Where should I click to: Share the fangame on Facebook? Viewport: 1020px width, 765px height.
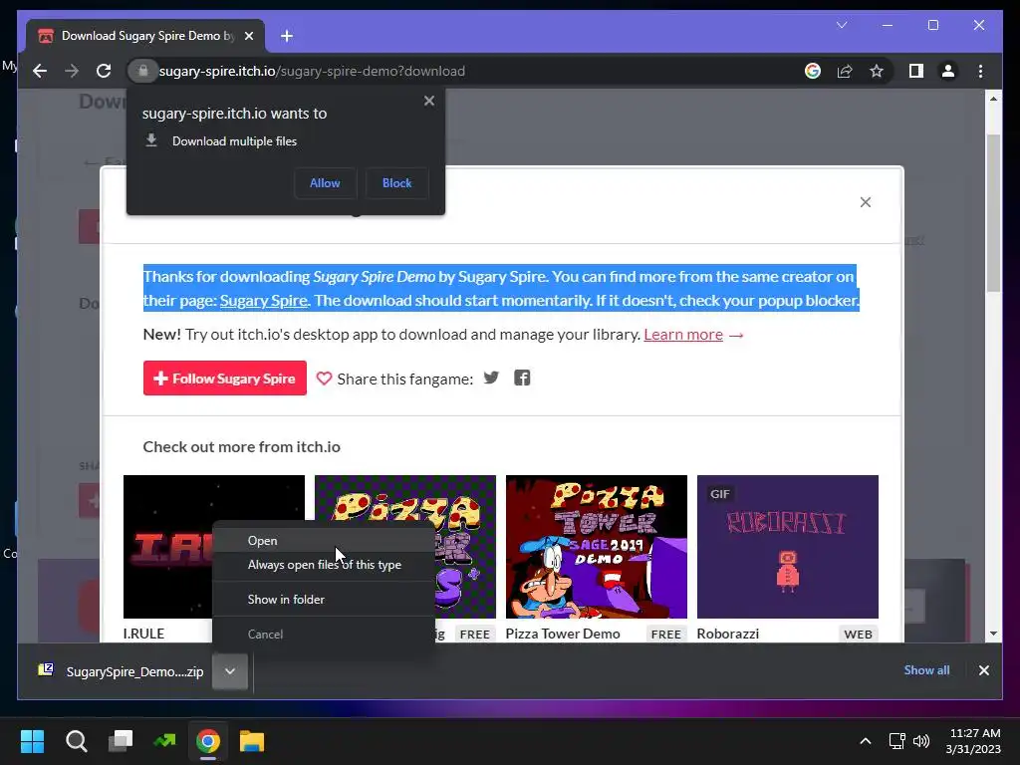point(522,378)
